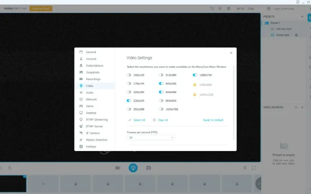This screenshot has width=311, height=194.
Task: Click the crop icon in top toolbar
Action: (212, 8)
